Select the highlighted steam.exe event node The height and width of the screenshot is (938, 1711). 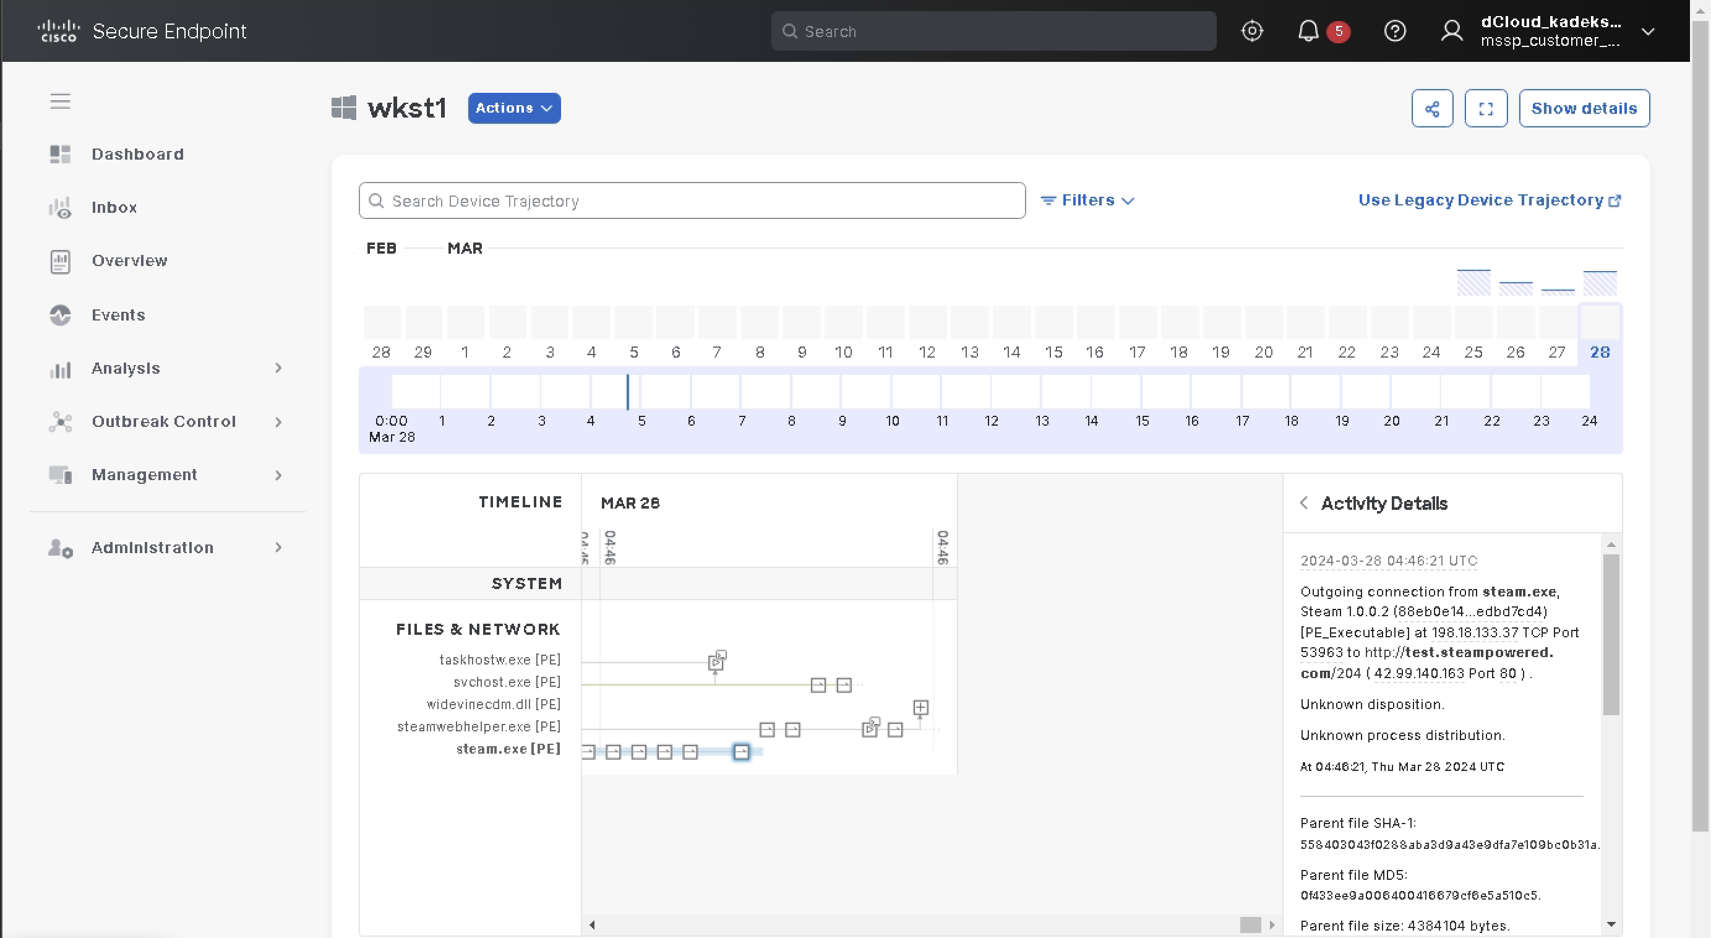click(x=740, y=751)
